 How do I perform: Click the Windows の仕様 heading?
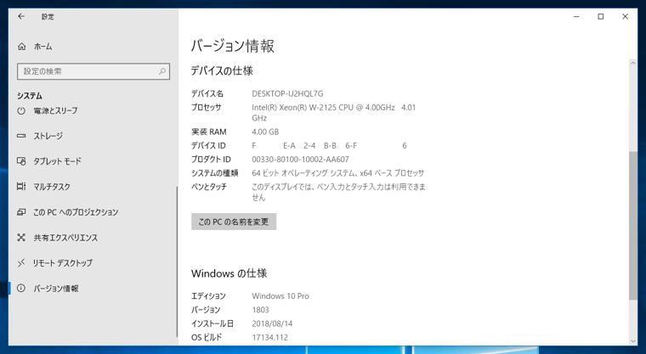coord(229,273)
